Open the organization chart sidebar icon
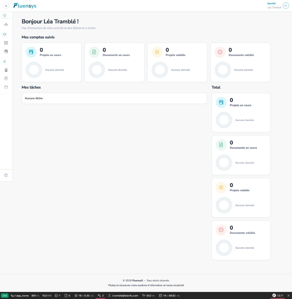Image resolution: width=292 pixels, height=299 pixels. coord(6,24)
